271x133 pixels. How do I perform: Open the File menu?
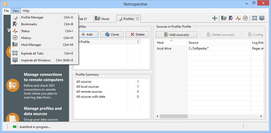pyautogui.click(x=6, y=11)
